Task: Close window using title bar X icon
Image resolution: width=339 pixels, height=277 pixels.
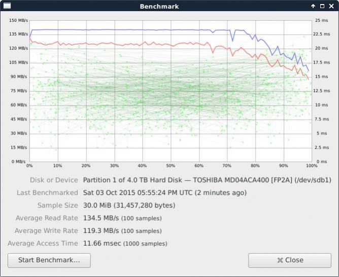Action: 331,6
